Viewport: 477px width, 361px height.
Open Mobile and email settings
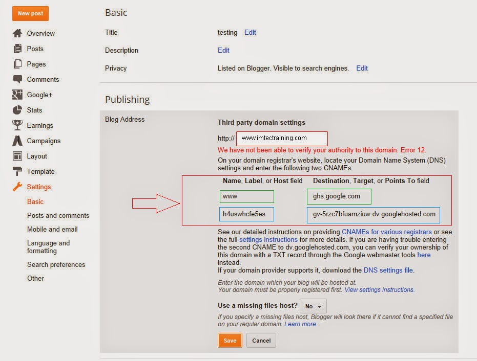click(x=52, y=229)
